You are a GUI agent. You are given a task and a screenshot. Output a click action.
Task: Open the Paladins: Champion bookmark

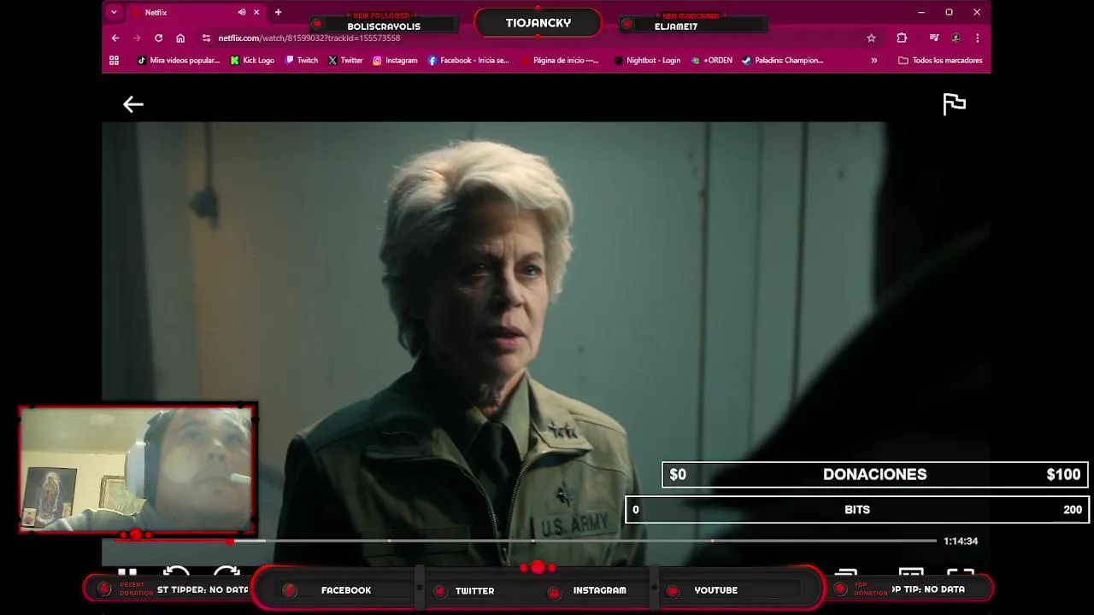click(782, 61)
